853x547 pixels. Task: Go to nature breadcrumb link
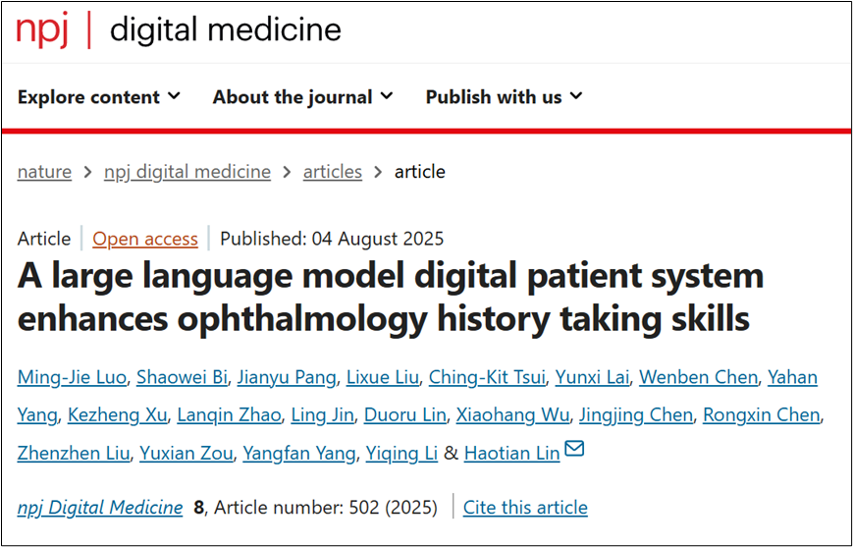point(44,172)
